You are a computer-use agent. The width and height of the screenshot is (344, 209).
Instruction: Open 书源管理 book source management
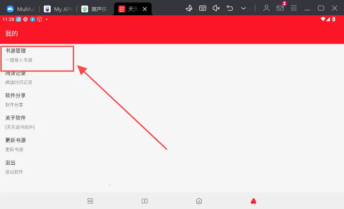click(37, 55)
